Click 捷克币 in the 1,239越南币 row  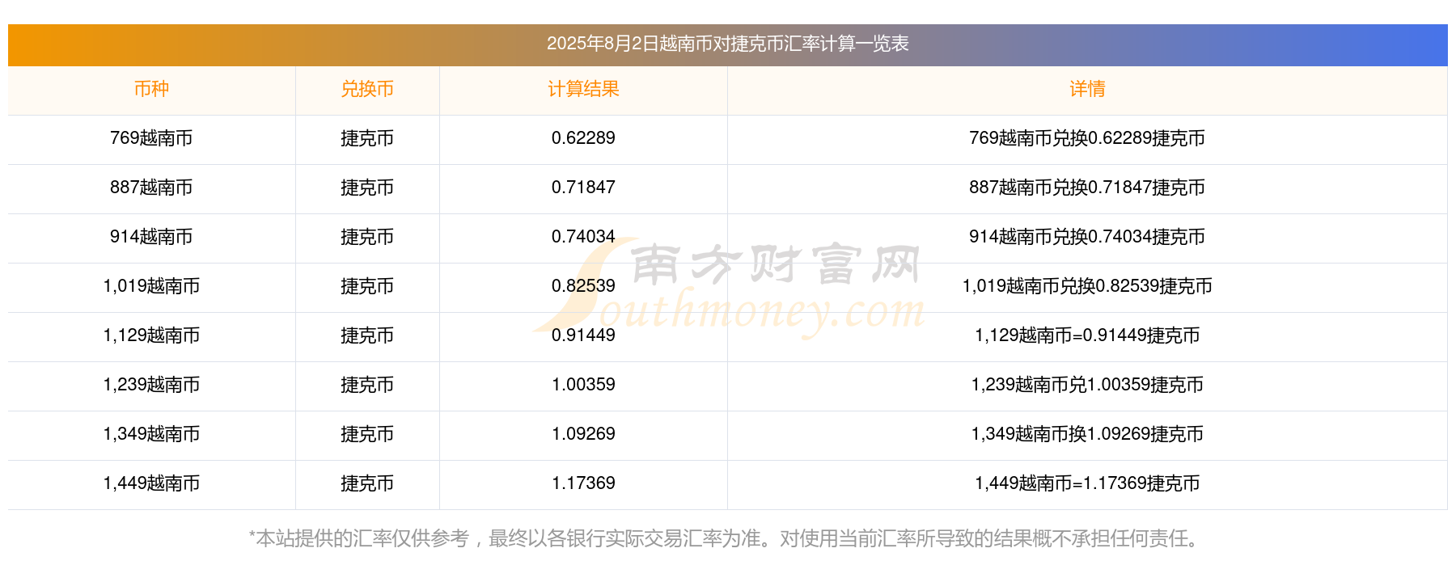(x=367, y=385)
